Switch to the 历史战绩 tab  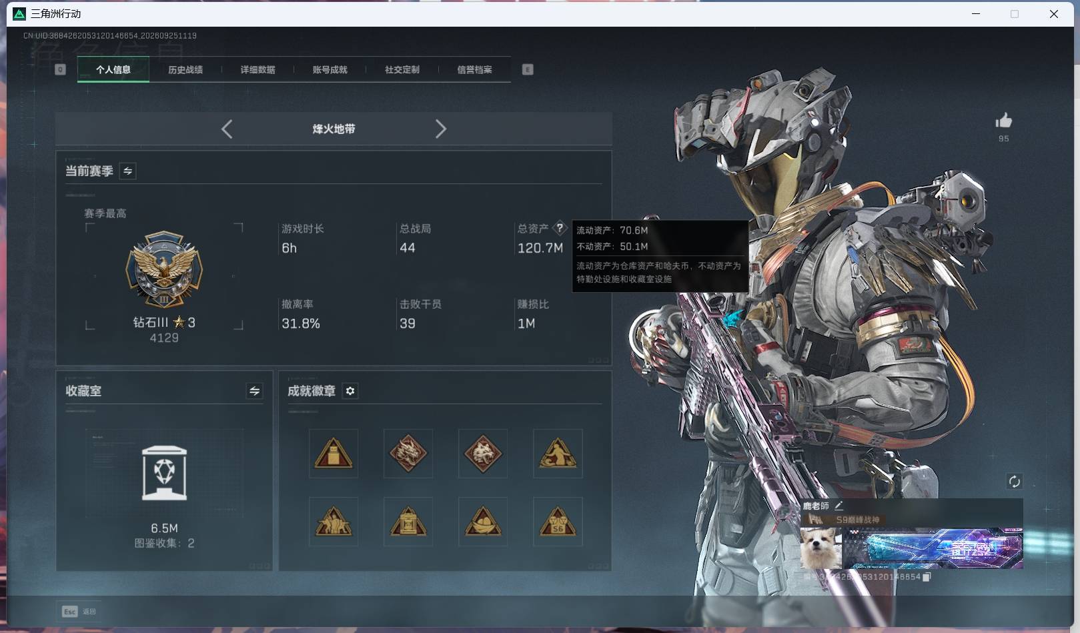(185, 69)
